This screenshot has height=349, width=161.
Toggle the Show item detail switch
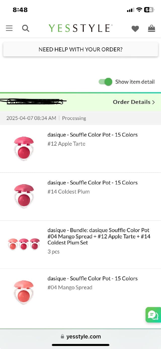coord(106,82)
